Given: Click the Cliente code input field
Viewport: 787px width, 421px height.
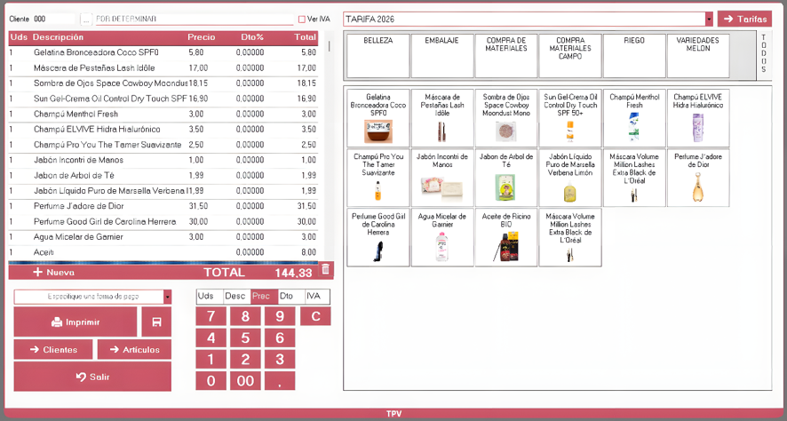Looking at the screenshot, I should click(x=53, y=19).
